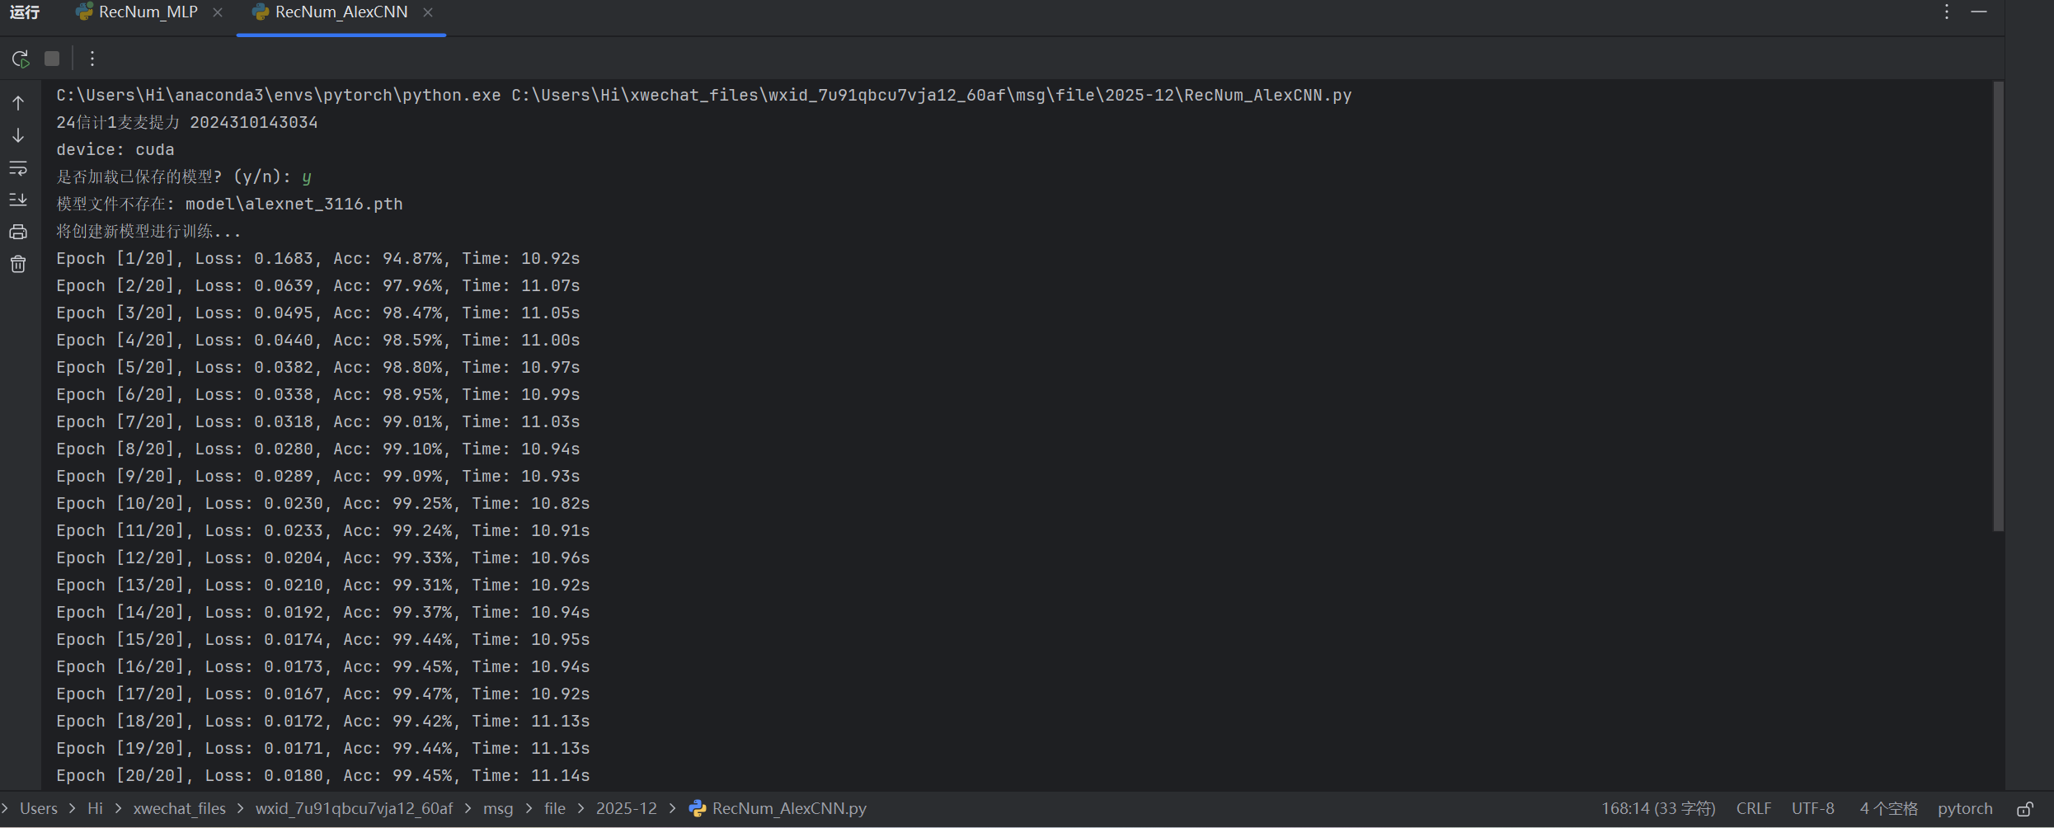Click the python.exe command line text
This screenshot has height=828, width=2054.
coord(704,96)
